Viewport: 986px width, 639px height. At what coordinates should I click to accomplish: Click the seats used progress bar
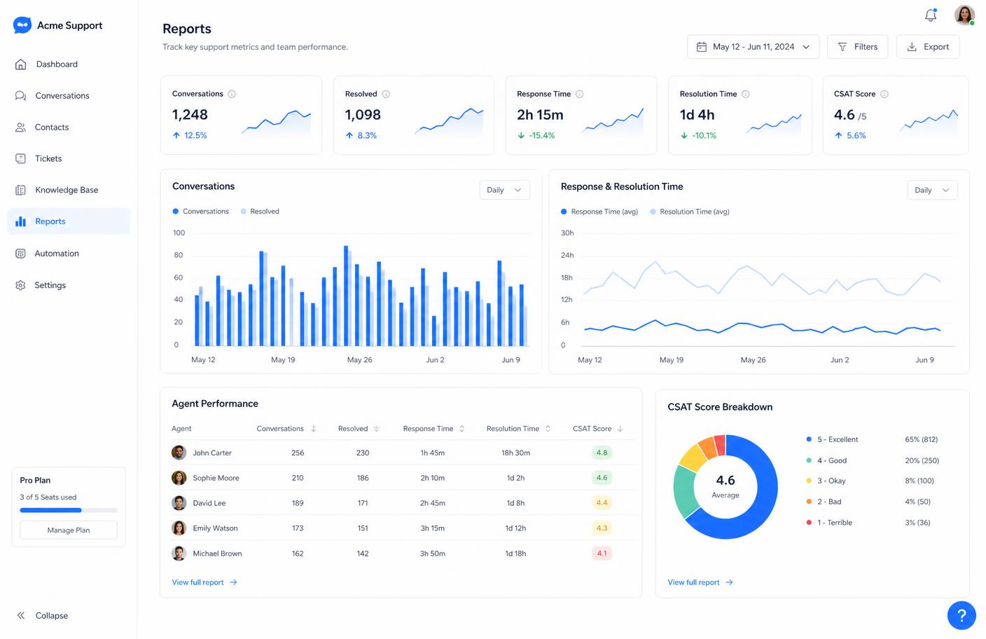(69, 510)
